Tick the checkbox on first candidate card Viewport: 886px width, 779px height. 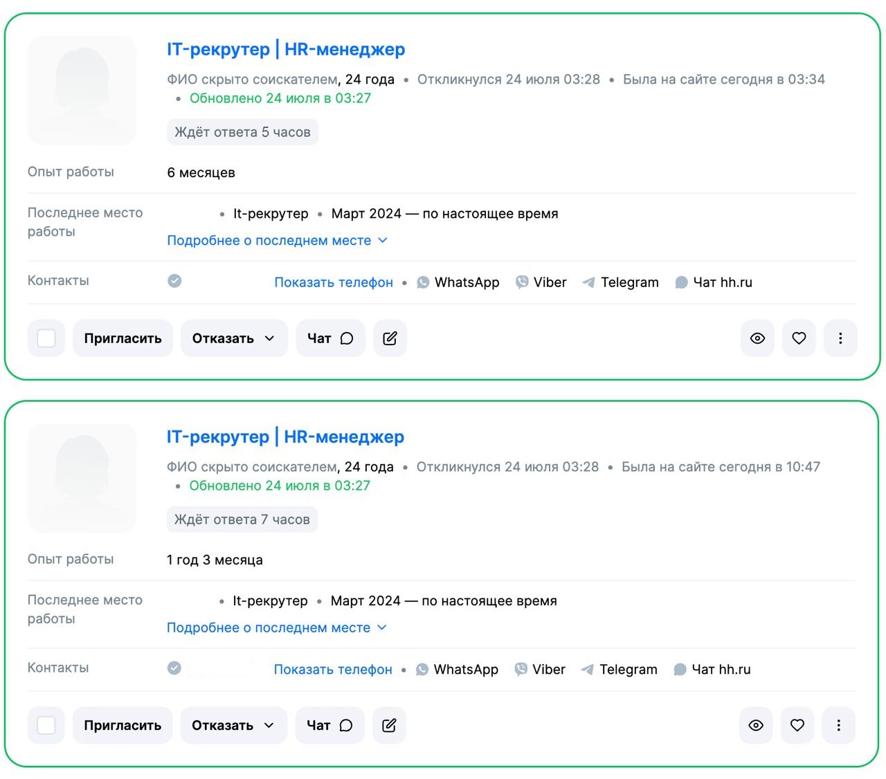(x=46, y=338)
